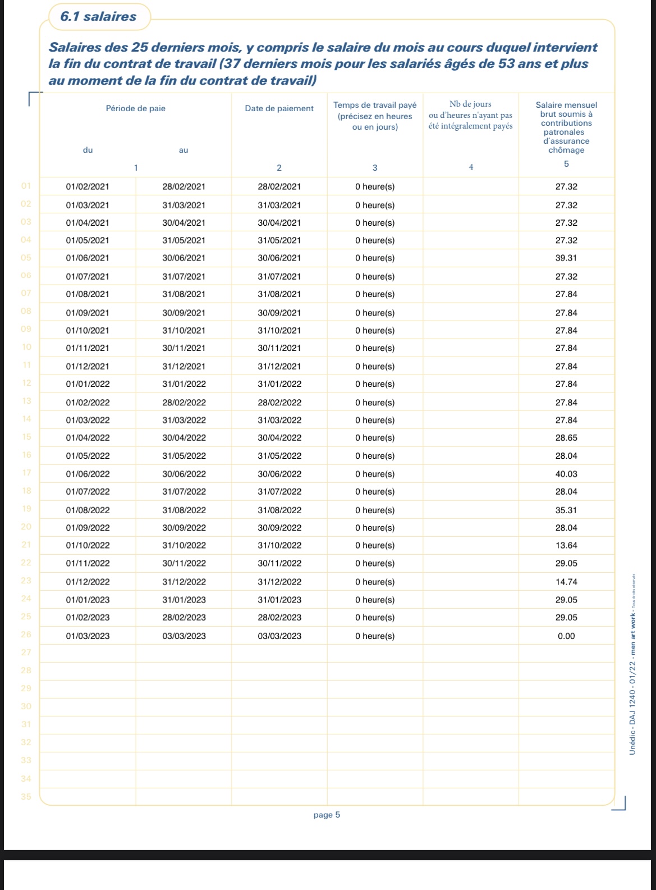Select the 14.74 salary value

pos(566,582)
